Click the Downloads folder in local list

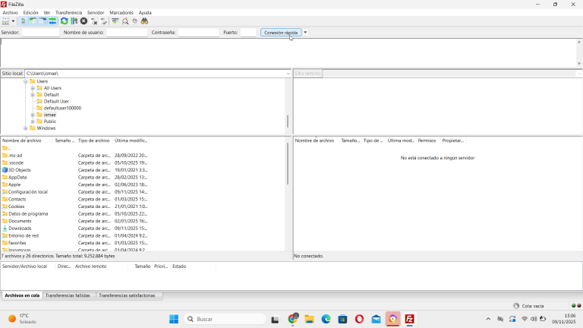click(20, 229)
